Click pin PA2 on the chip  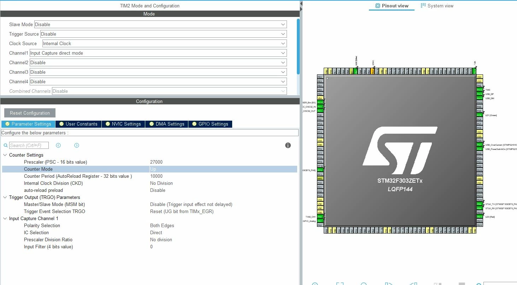[x=320, y=225]
